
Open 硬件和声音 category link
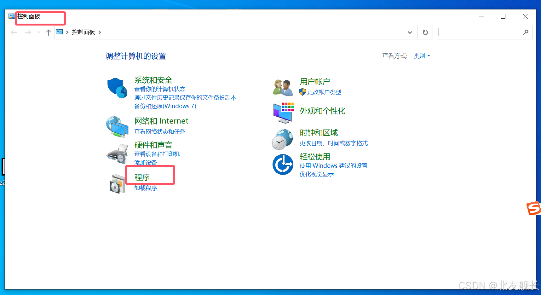(x=153, y=145)
